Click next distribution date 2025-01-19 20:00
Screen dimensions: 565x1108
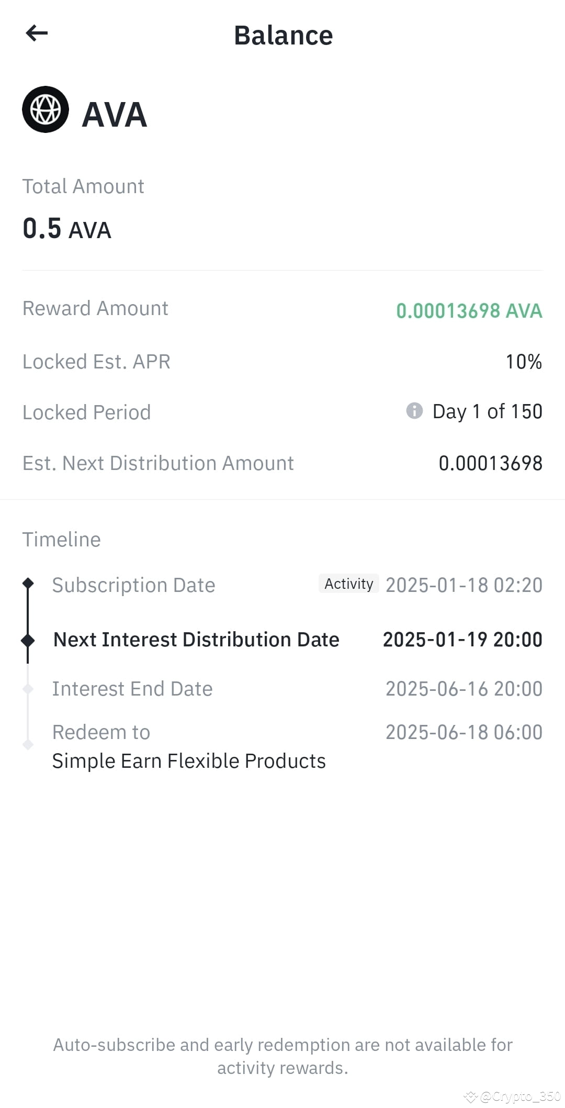[462, 640]
